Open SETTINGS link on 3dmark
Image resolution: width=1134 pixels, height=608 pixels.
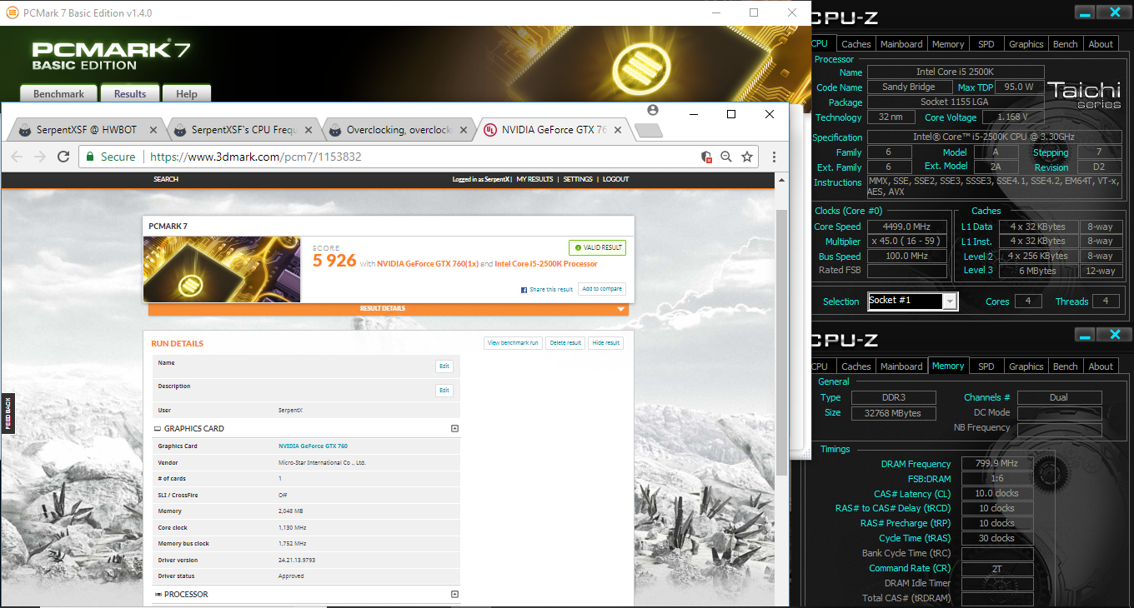578,179
